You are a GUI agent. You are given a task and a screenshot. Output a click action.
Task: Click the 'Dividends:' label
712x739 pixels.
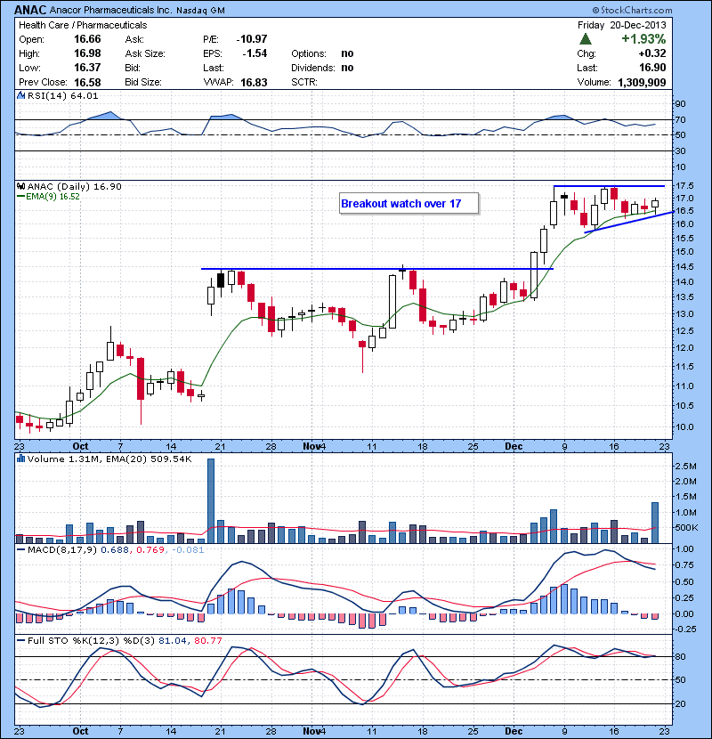point(313,68)
